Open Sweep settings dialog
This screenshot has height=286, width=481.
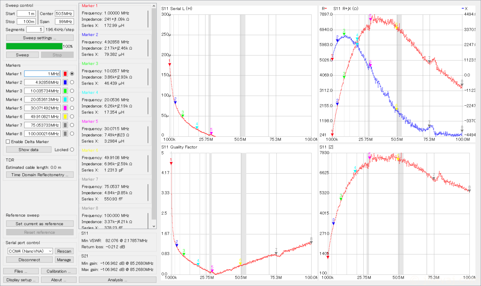pos(40,38)
